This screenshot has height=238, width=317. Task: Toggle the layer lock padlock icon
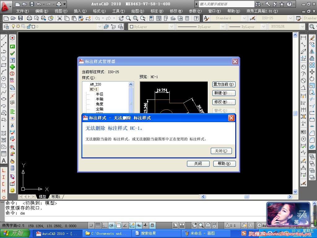pos(29,27)
